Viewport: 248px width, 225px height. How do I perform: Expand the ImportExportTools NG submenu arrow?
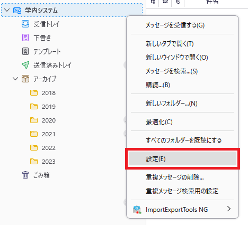[229, 209]
